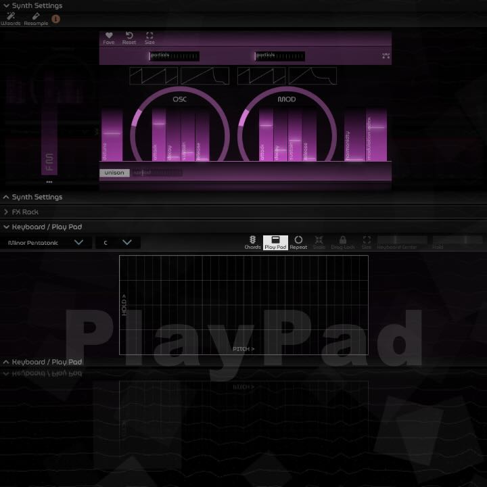487x487 pixels.
Task: Mark the preset as Fave
Action: (x=109, y=38)
